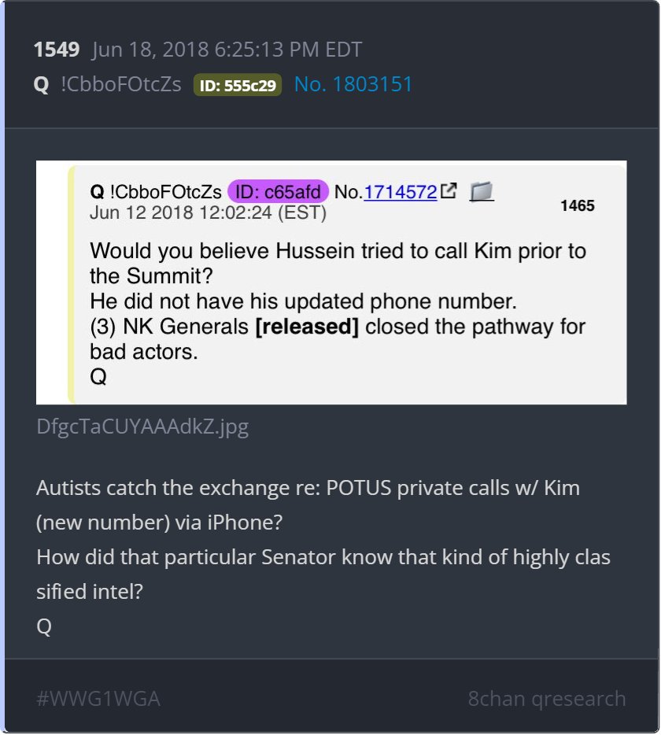
Task: Click tripcode !CbboFOtcZs in the header
Action: pos(121,84)
